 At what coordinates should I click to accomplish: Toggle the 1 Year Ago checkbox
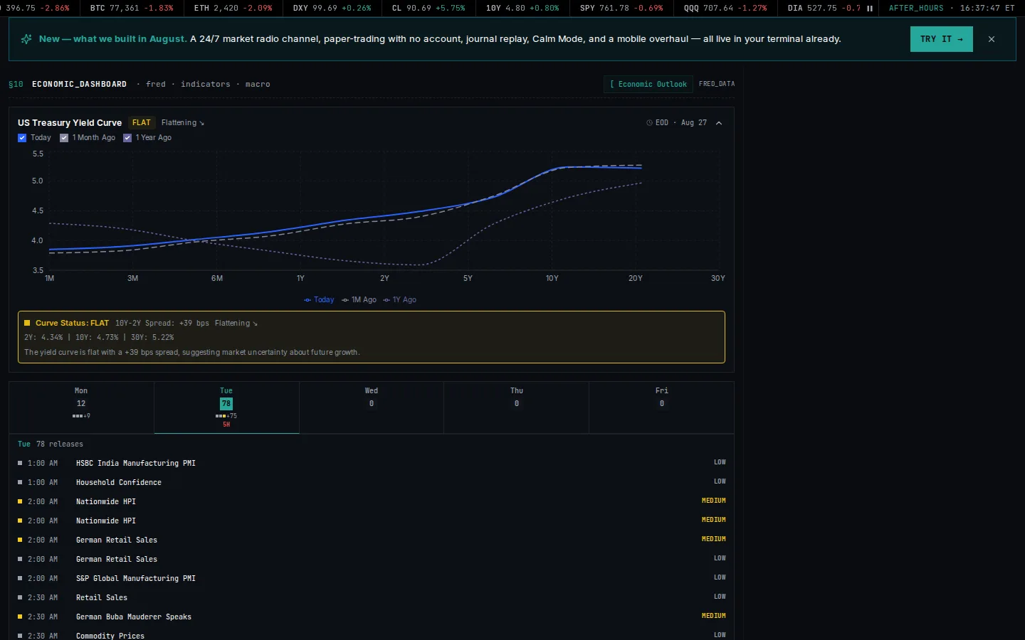point(127,138)
